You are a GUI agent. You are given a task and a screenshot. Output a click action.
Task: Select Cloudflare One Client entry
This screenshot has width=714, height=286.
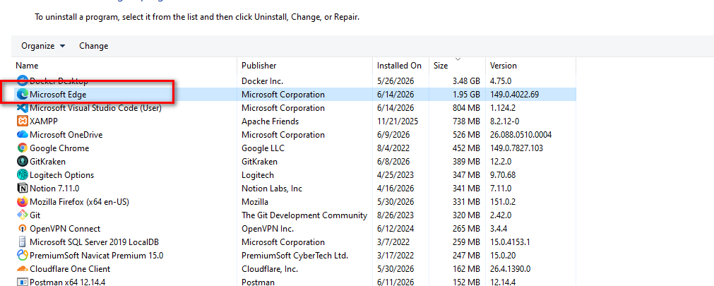pos(70,268)
